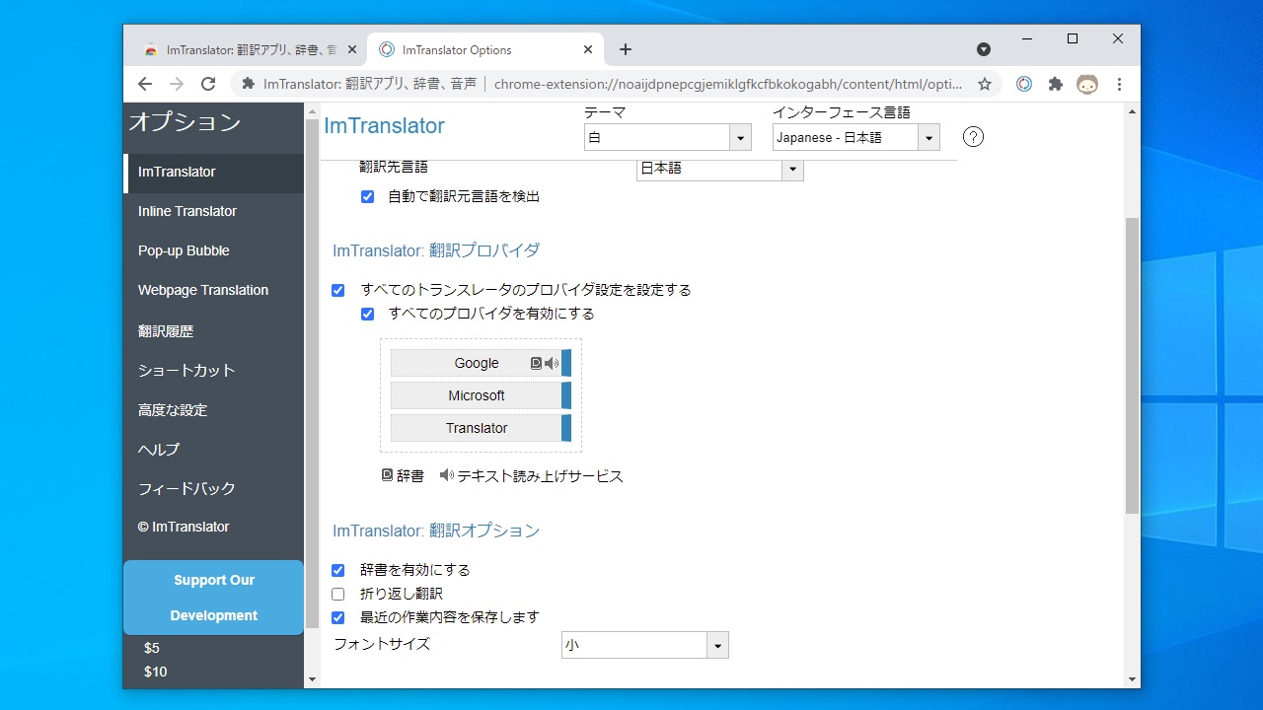
Task: Click the sidebar scrollbar down arrow
Action: coord(312,679)
